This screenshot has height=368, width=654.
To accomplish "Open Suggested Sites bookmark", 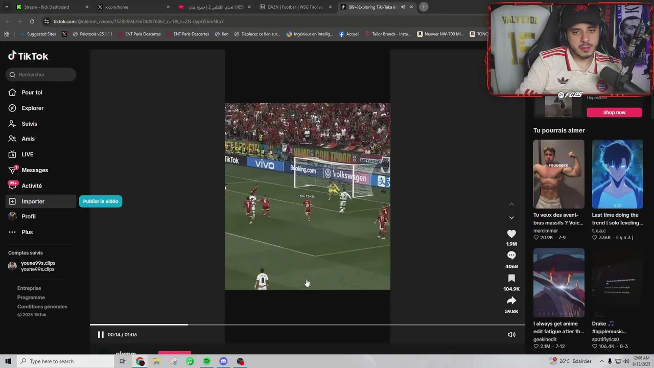I will [37, 34].
